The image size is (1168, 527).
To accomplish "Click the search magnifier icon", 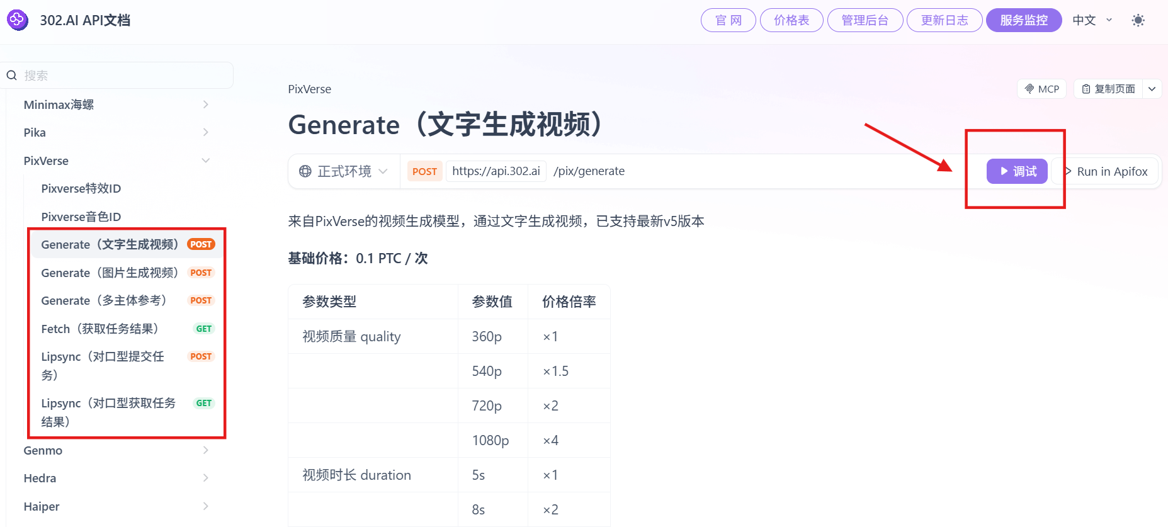I will coord(12,76).
